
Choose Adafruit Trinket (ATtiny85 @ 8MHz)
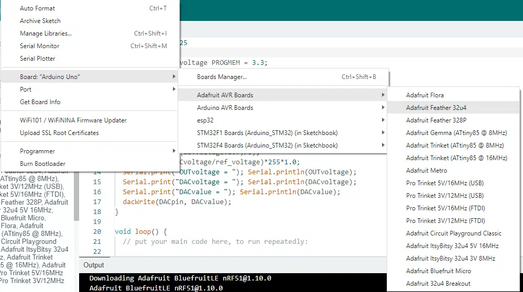point(454,145)
